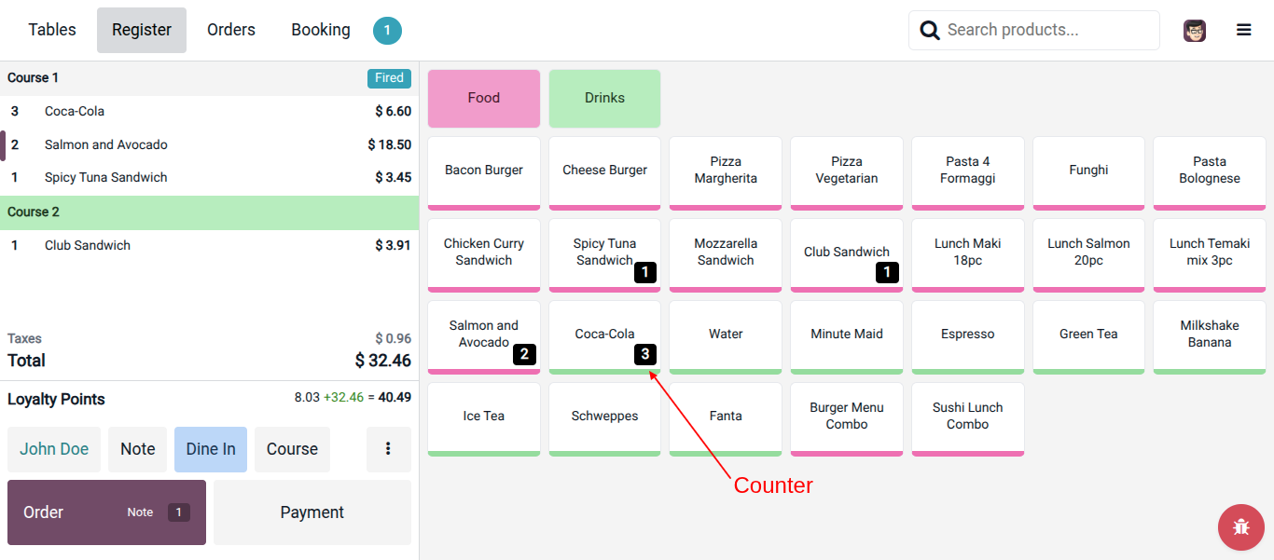Open the Orders tab
Viewport: 1274px width, 560px height.
click(x=231, y=30)
